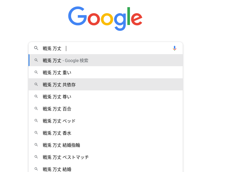Click search icon beside 戦兎 万丈 重い

click(x=36, y=73)
